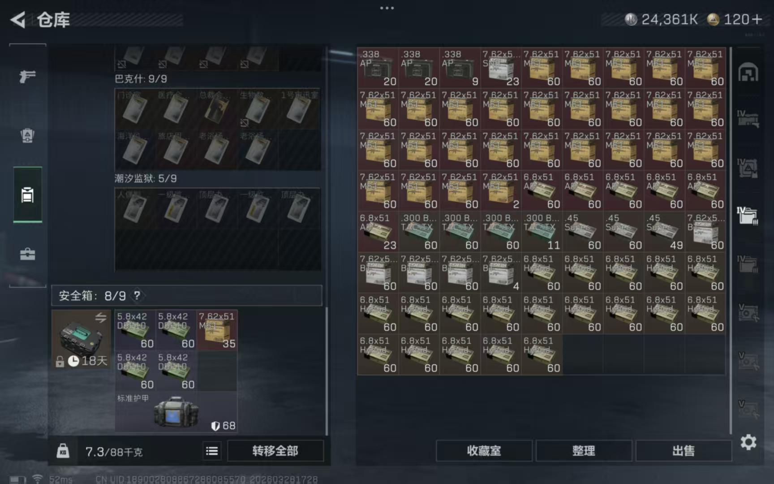Show help for 安全箱 via question mark
This screenshot has width=774, height=484.
[x=137, y=295]
